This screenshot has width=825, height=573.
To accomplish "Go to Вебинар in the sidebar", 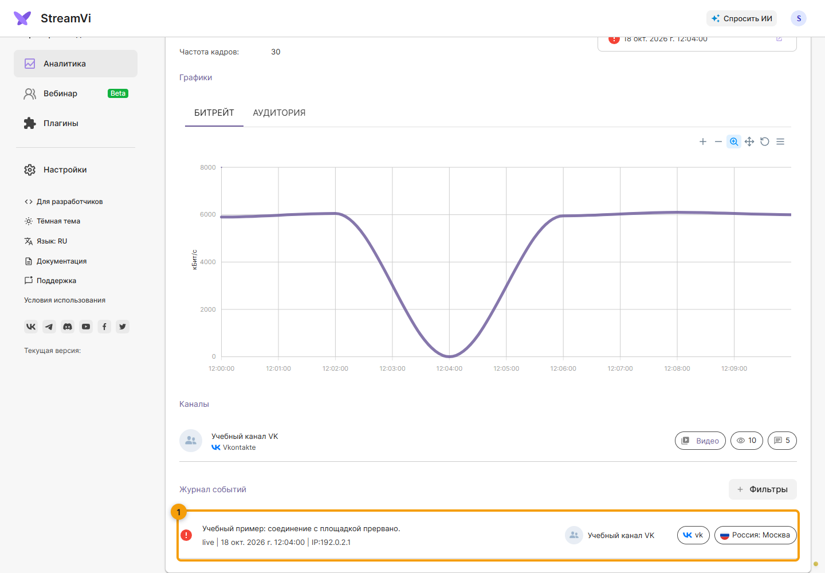I will [76, 93].
